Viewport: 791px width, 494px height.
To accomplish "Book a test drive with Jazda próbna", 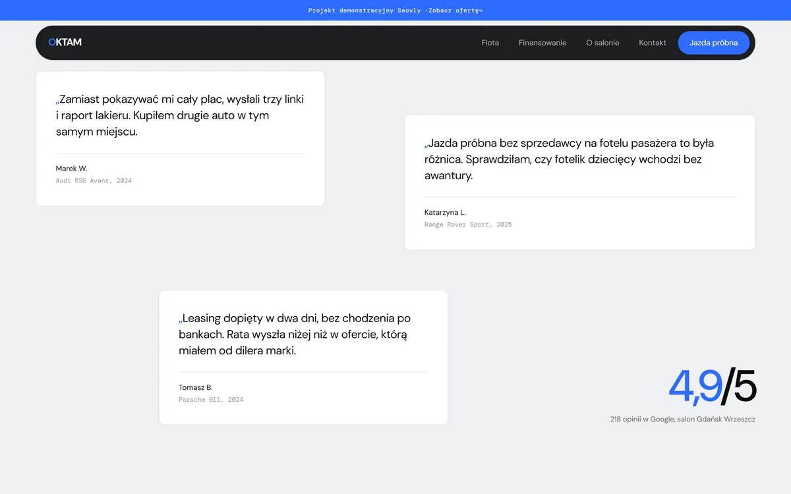I will point(714,43).
